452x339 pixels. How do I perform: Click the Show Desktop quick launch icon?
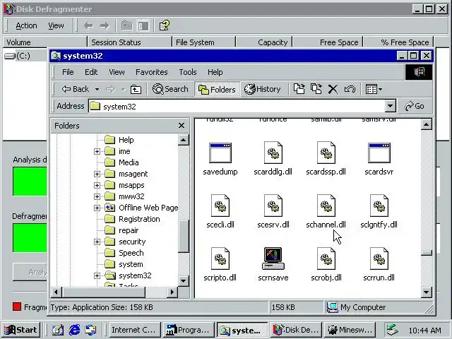58,330
